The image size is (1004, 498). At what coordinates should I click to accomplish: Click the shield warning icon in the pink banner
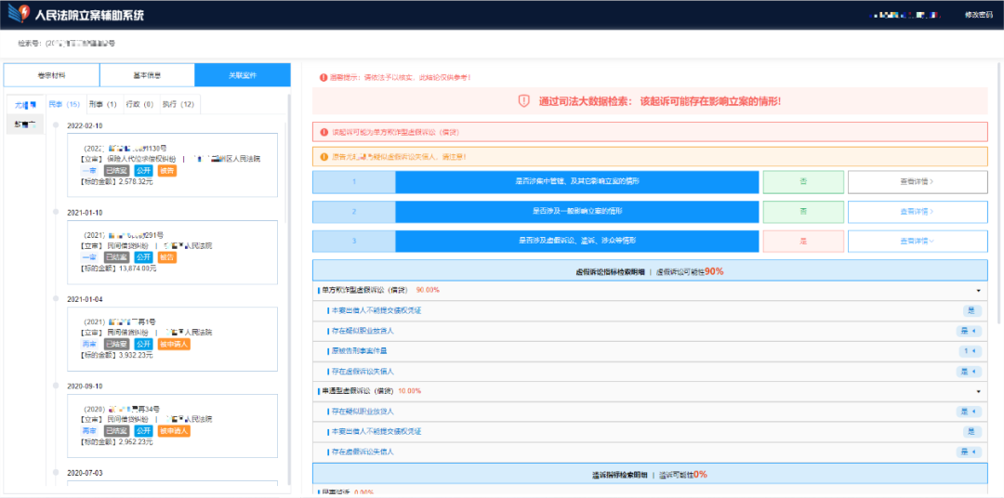524,101
